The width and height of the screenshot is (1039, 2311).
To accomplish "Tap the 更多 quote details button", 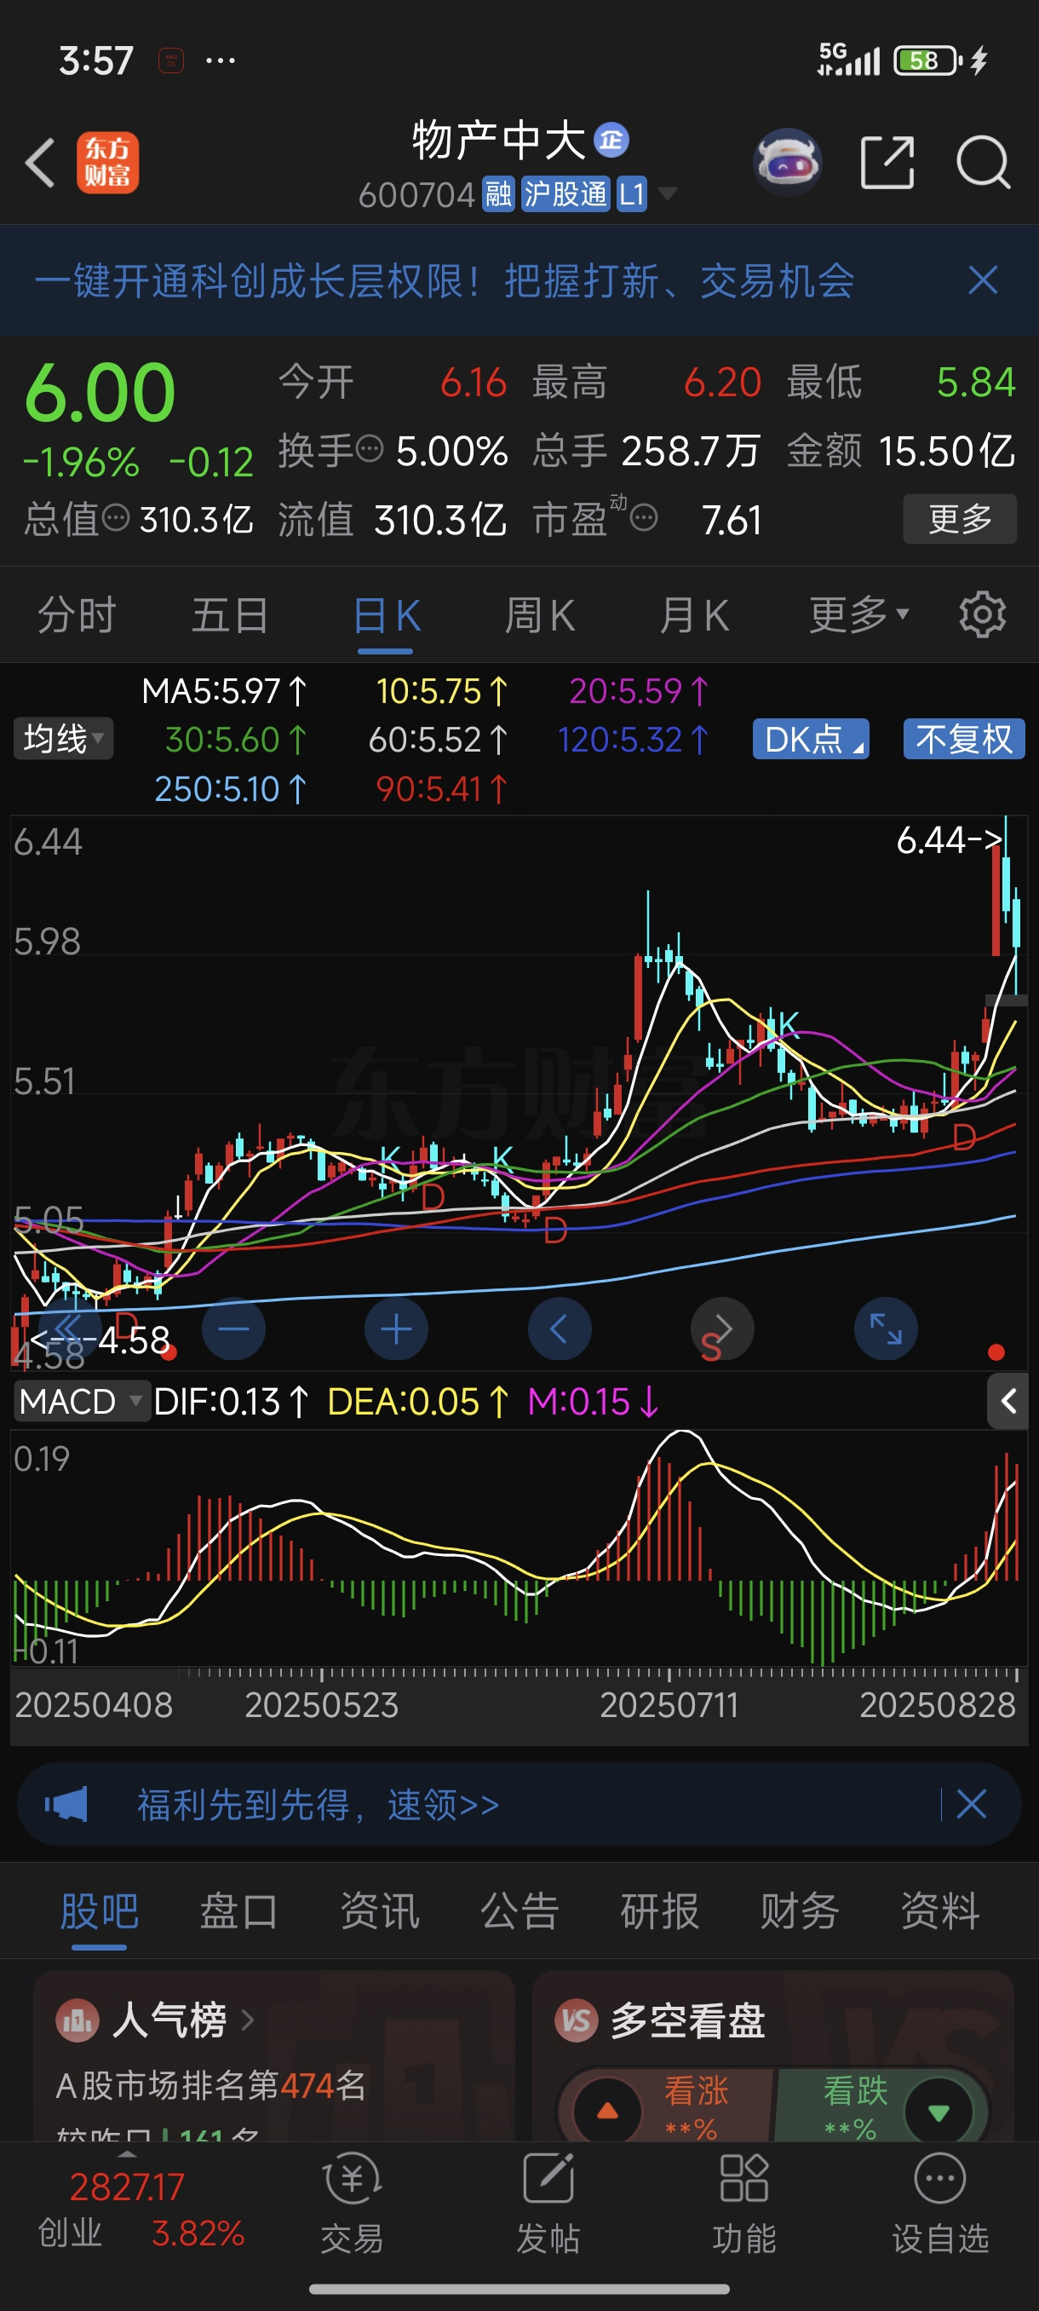I will (x=960, y=519).
